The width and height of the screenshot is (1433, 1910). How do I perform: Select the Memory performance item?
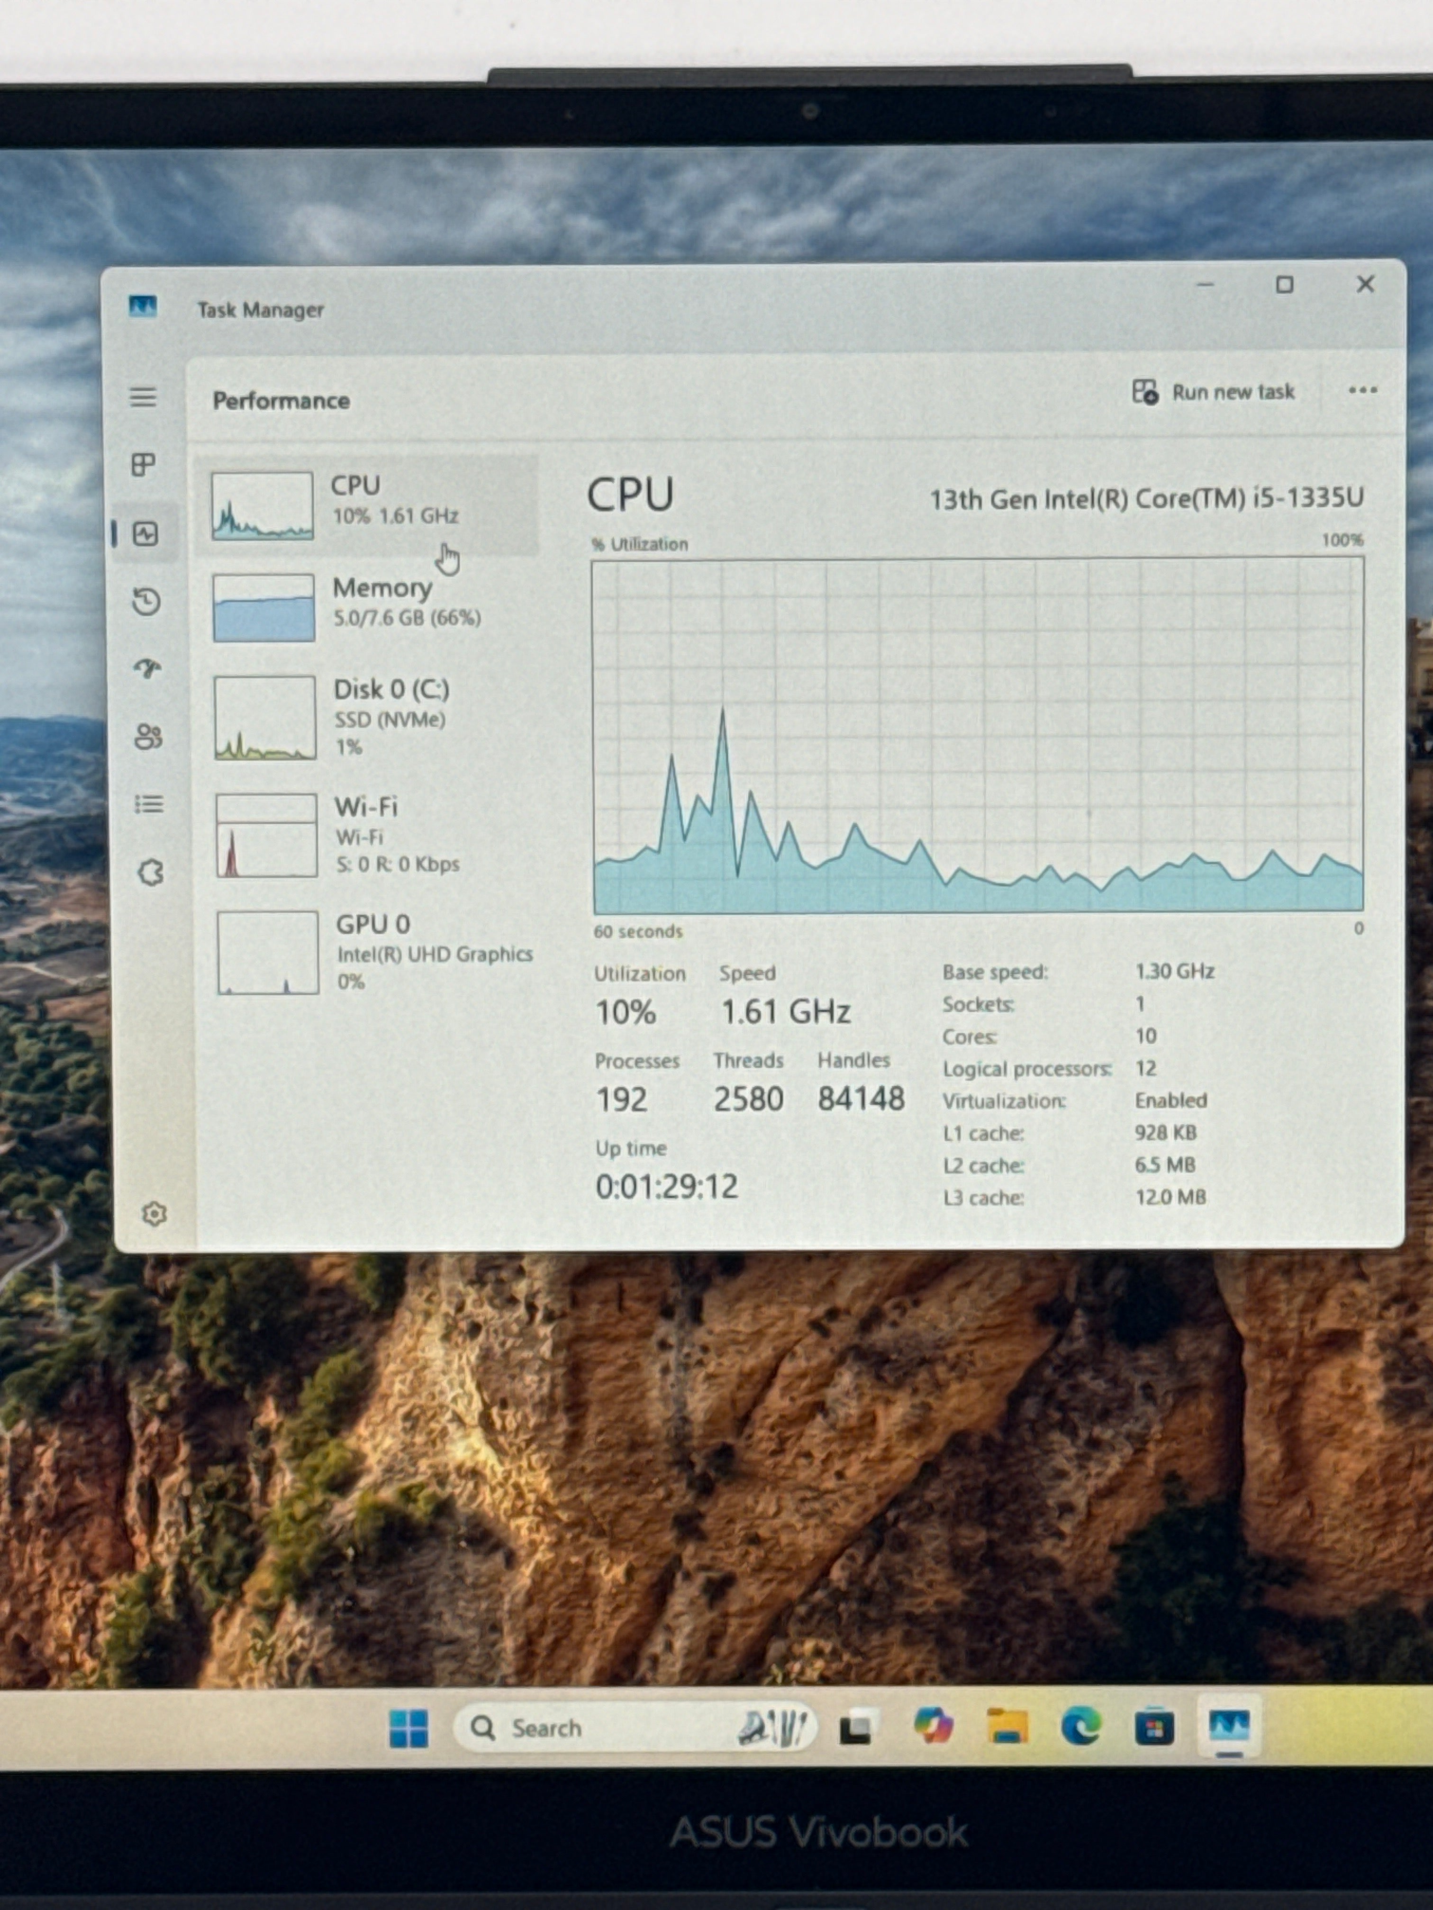click(x=367, y=608)
